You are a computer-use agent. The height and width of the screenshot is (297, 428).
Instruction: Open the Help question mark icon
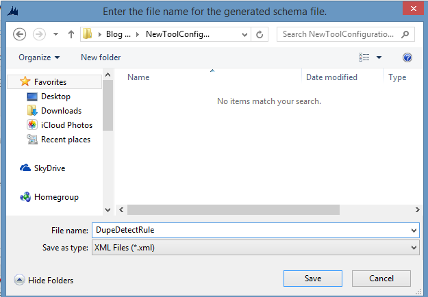pos(407,58)
